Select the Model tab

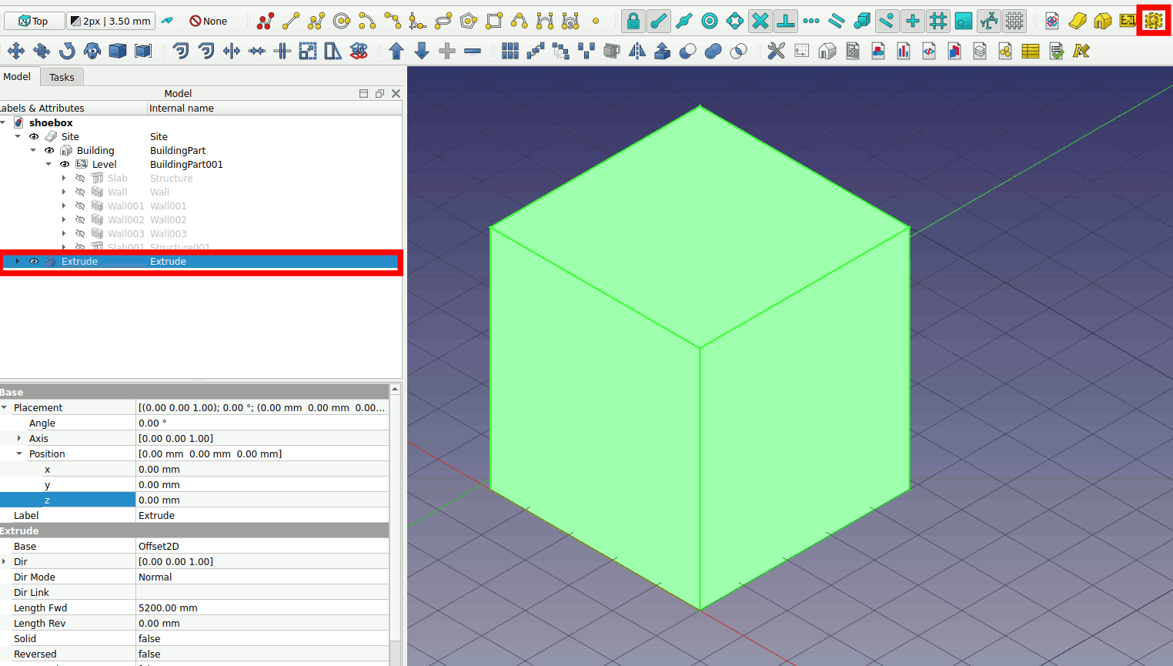tap(17, 77)
